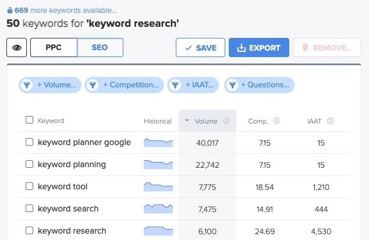
Task: Tick checkbox for keyword planner google
Action: click(x=30, y=142)
